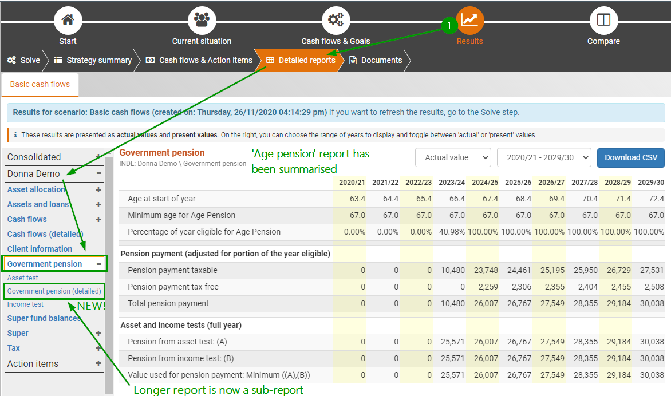The width and height of the screenshot is (671, 396).
Task: Select Cash flows & Goals gears icon
Action: (335, 21)
